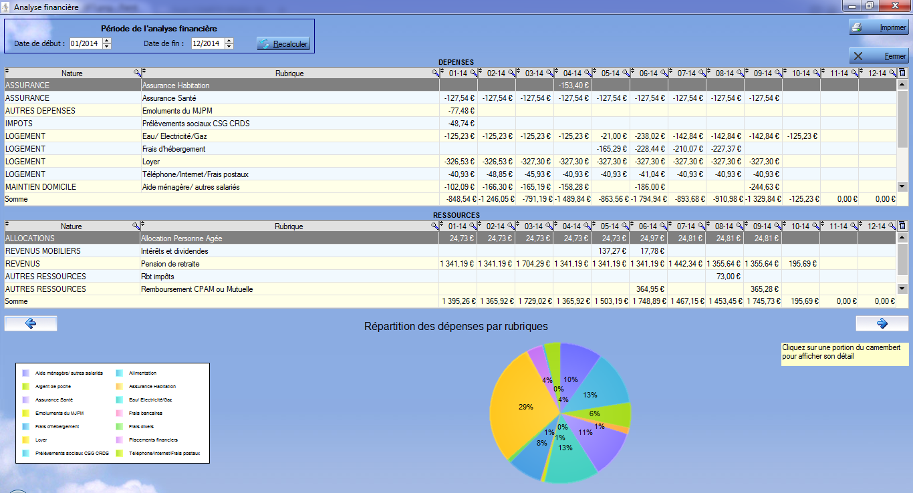Go to previous chart with left arrow
913x493 pixels.
(31, 324)
